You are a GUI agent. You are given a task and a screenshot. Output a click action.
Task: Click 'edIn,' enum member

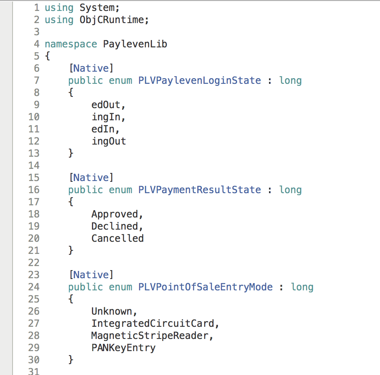[105, 129]
